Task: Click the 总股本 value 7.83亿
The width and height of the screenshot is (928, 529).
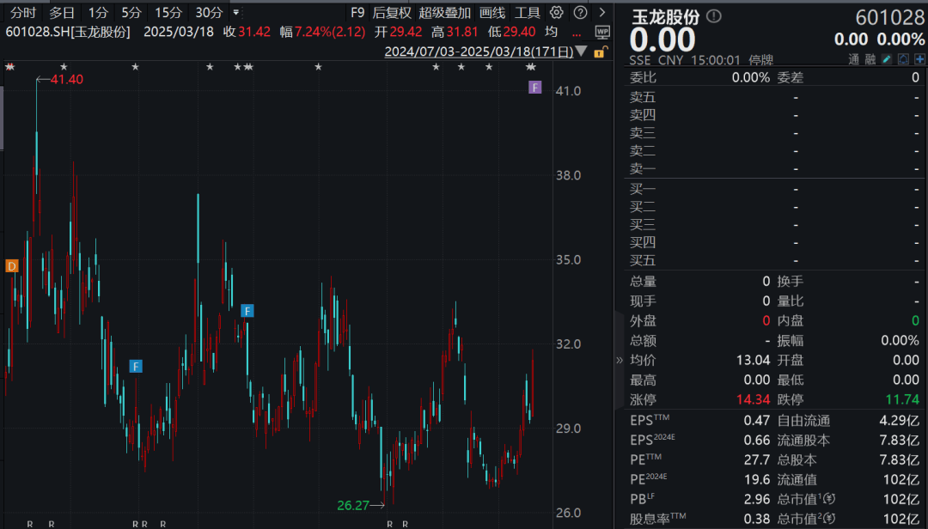Action: [899, 459]
